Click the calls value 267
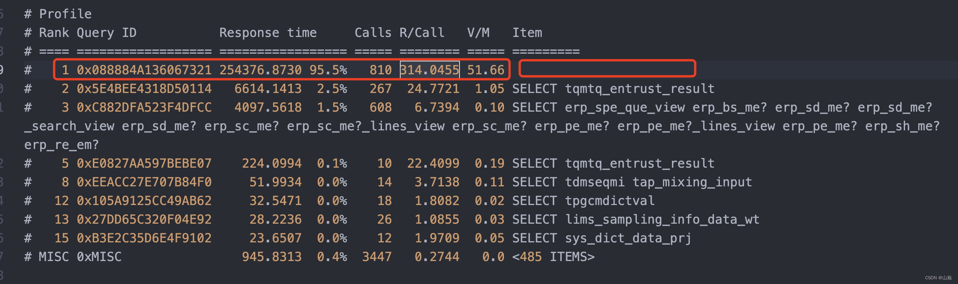 click(x=381, y=89)
